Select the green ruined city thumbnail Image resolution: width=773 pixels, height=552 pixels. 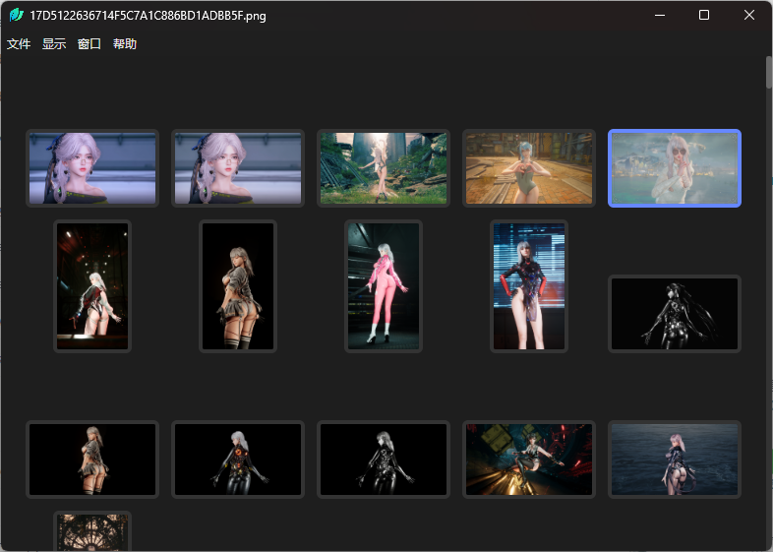tap(383, 168)
